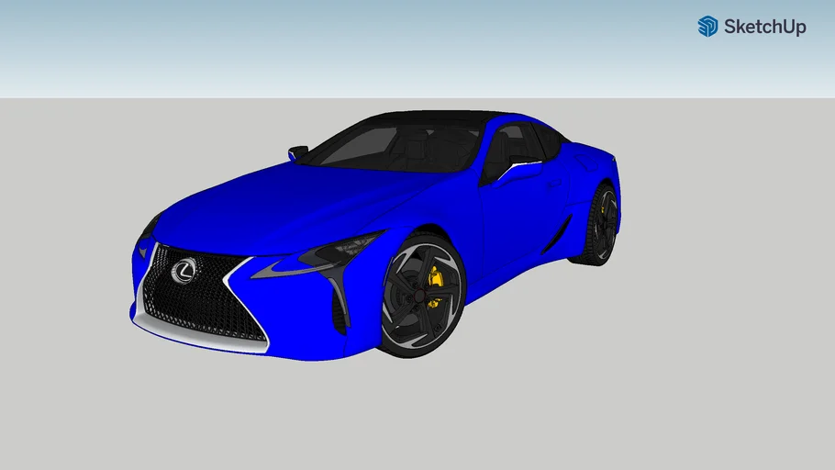The image size is (835, 470).
Task: Select the car's windshield glass
Action: pos(395,145)
